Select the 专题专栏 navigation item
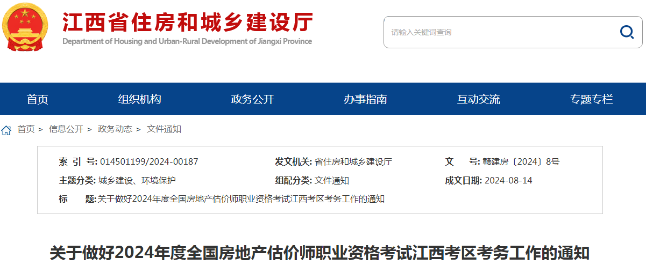The image size is (646, 265). pos(592,99)
